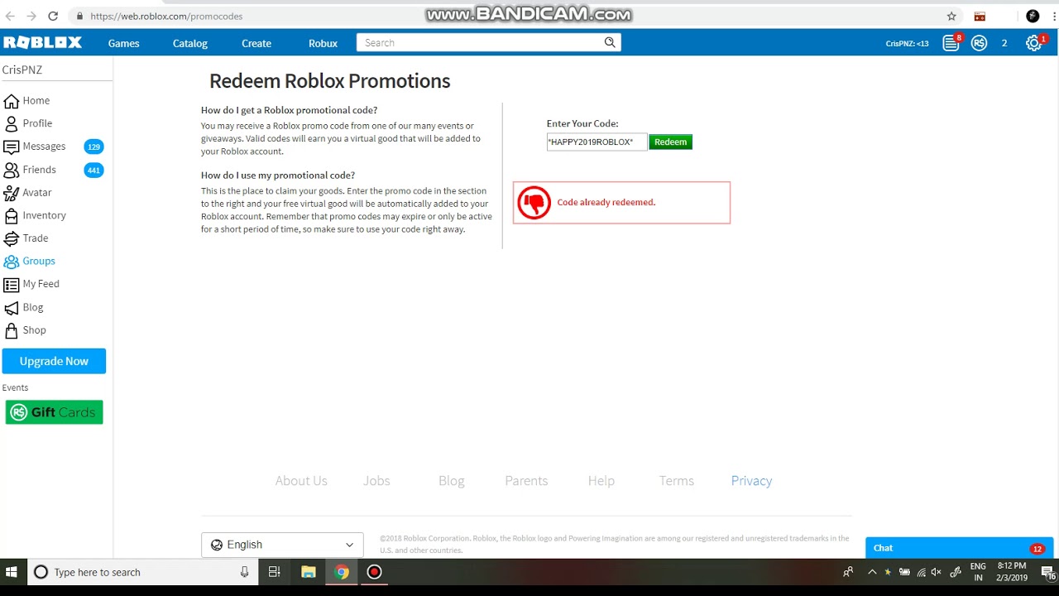
Task: Open the Avatar sidebar icon
Action: 11,193
